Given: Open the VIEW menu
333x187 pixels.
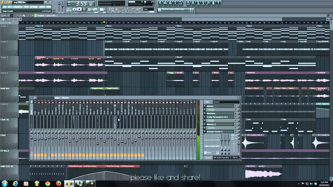Looking at the screenshot, I should (26, 7).
